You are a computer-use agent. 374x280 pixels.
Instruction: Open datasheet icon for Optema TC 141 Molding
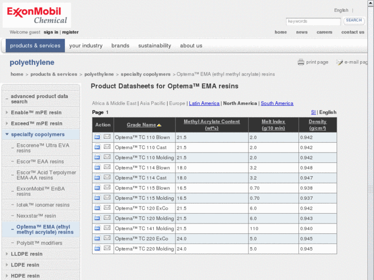[x=97, y=228]
